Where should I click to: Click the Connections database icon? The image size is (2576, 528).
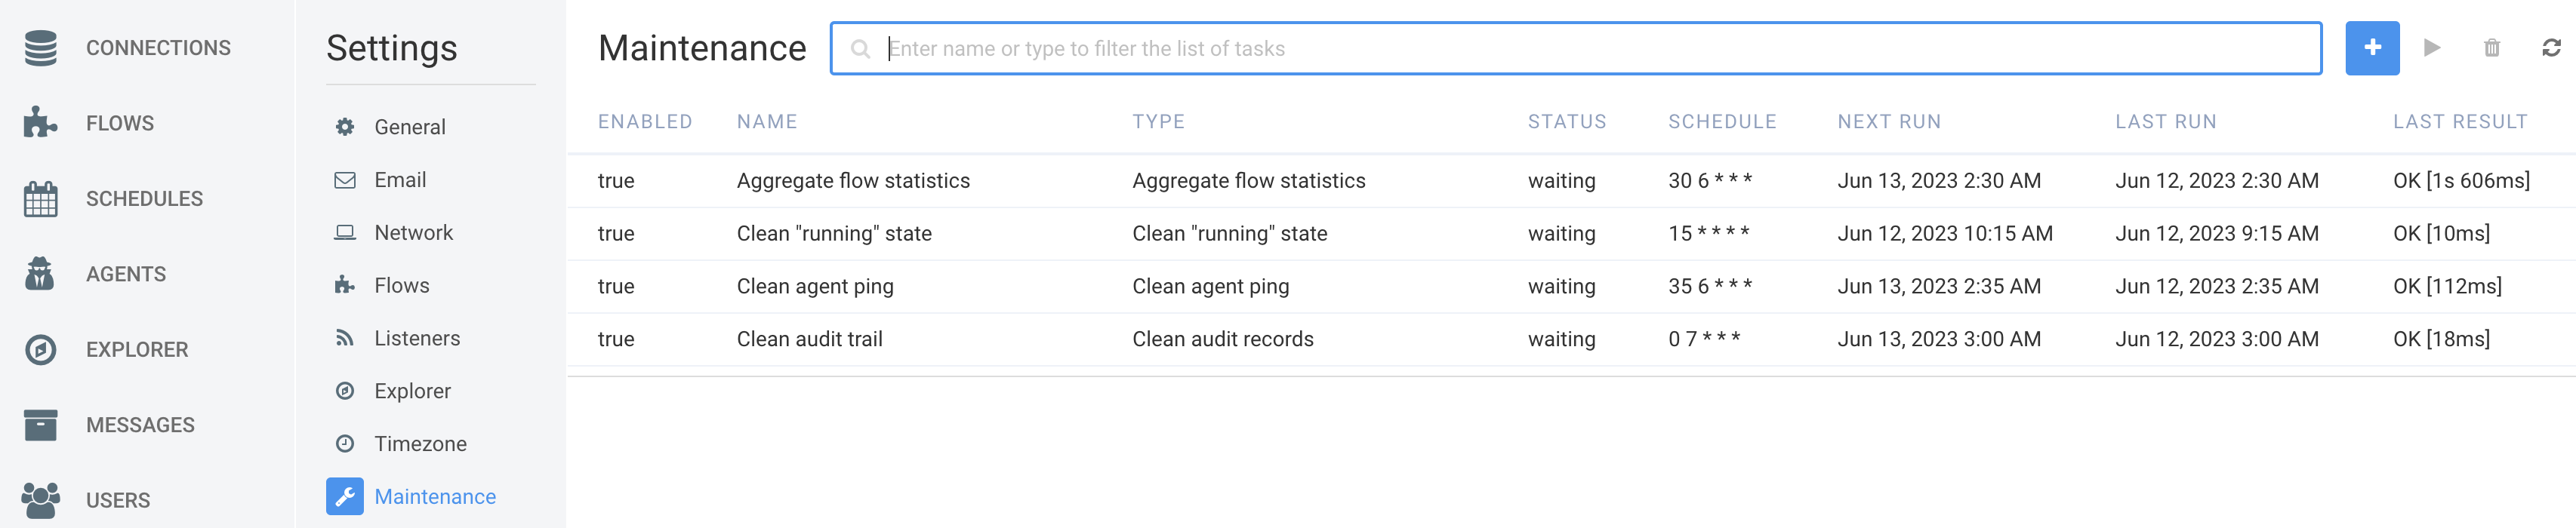pos(41,48)
